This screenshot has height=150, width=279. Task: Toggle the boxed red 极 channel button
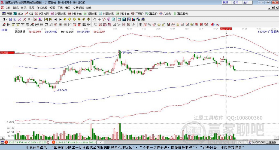pyautogui.click(x=36, y=19)
